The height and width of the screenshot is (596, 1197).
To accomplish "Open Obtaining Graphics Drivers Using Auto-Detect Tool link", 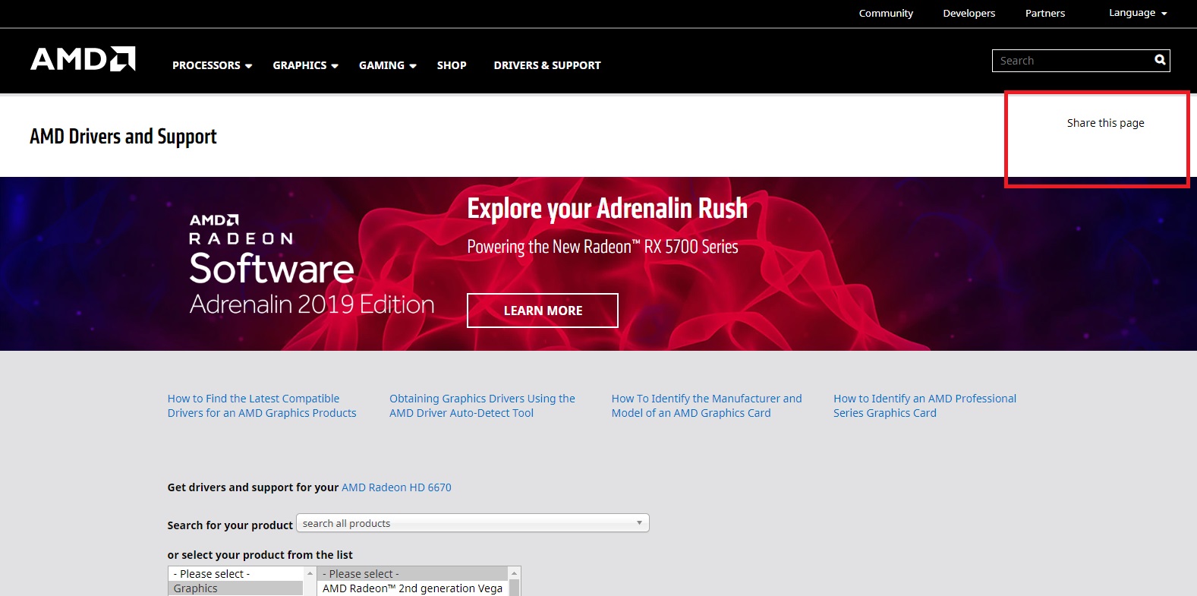I will coord(482,405).
